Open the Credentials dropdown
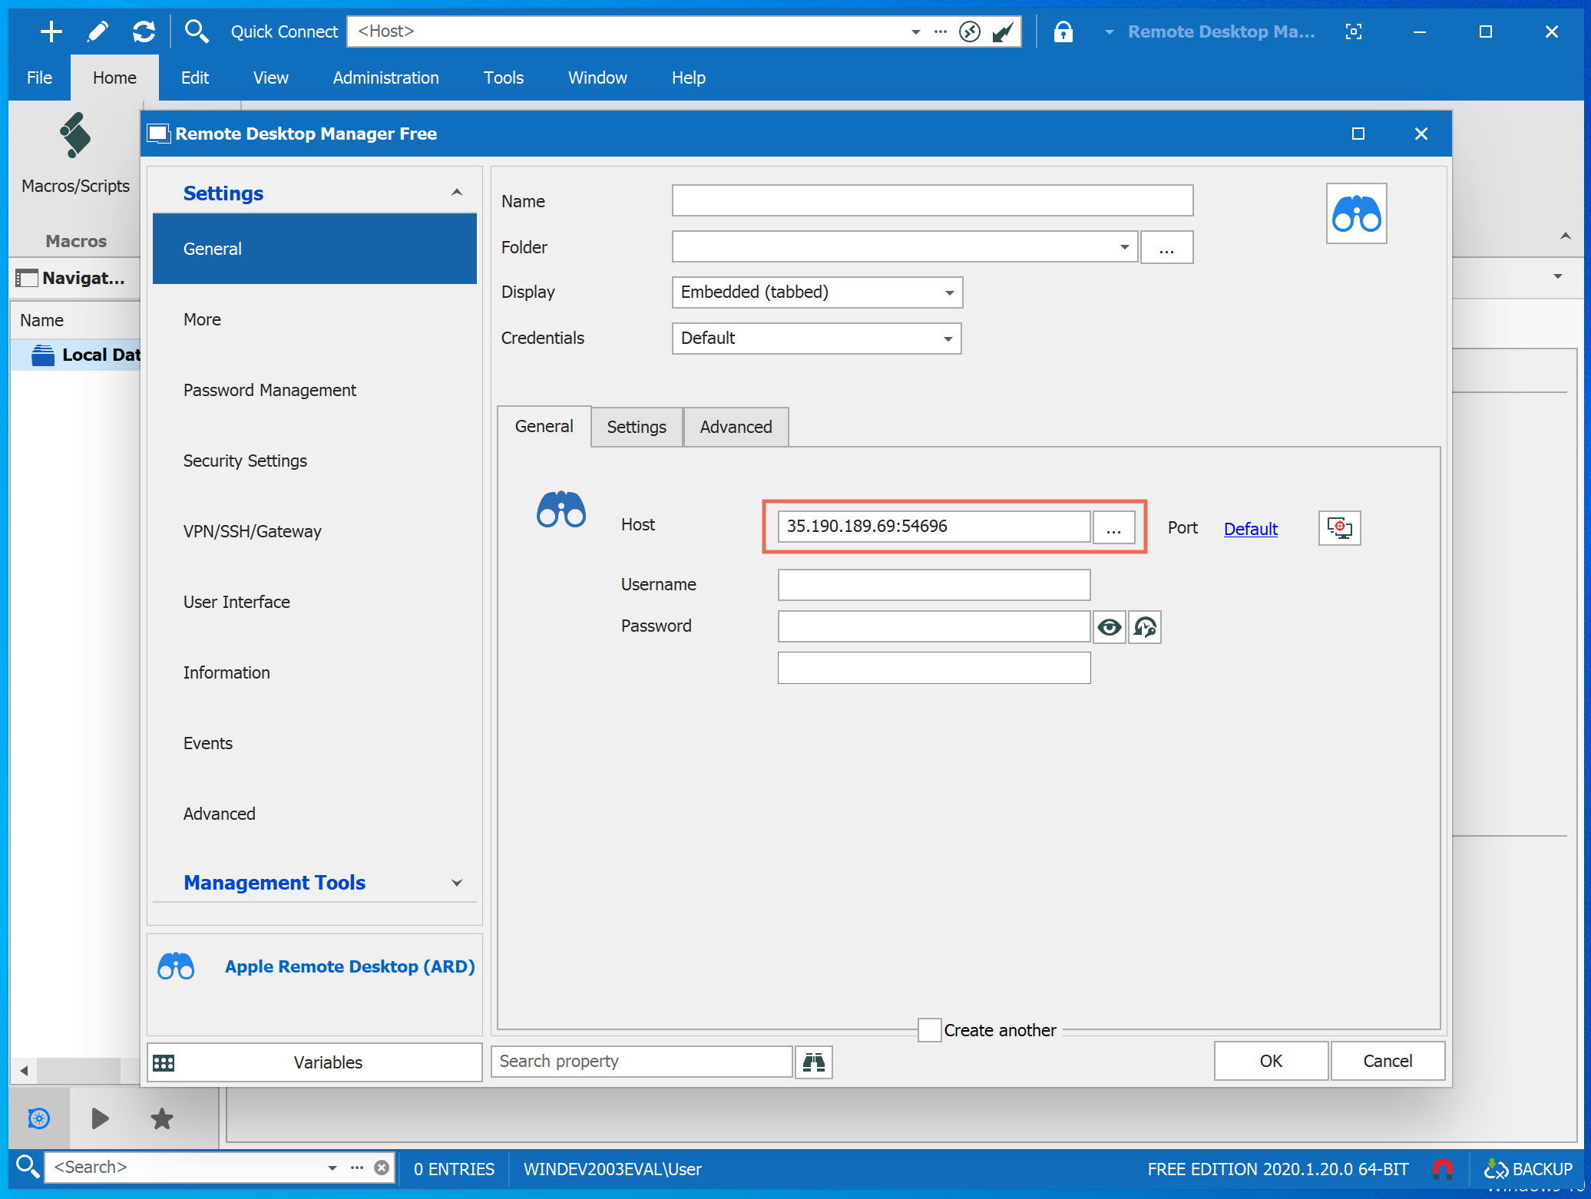 [x=816, y=339]
